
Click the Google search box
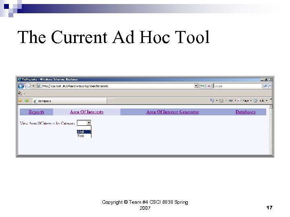pyautogui.click(x=238, y=86)
